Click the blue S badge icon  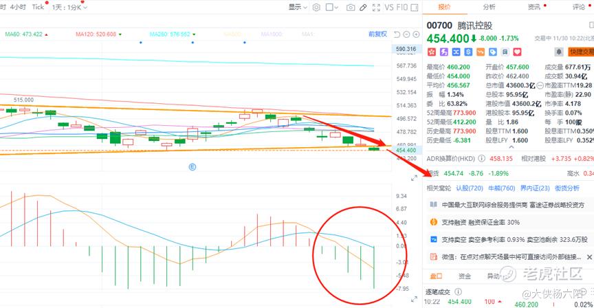[468, 52]
